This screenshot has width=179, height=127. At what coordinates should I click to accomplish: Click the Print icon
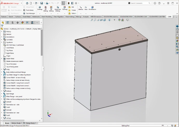tap(47, 3)
